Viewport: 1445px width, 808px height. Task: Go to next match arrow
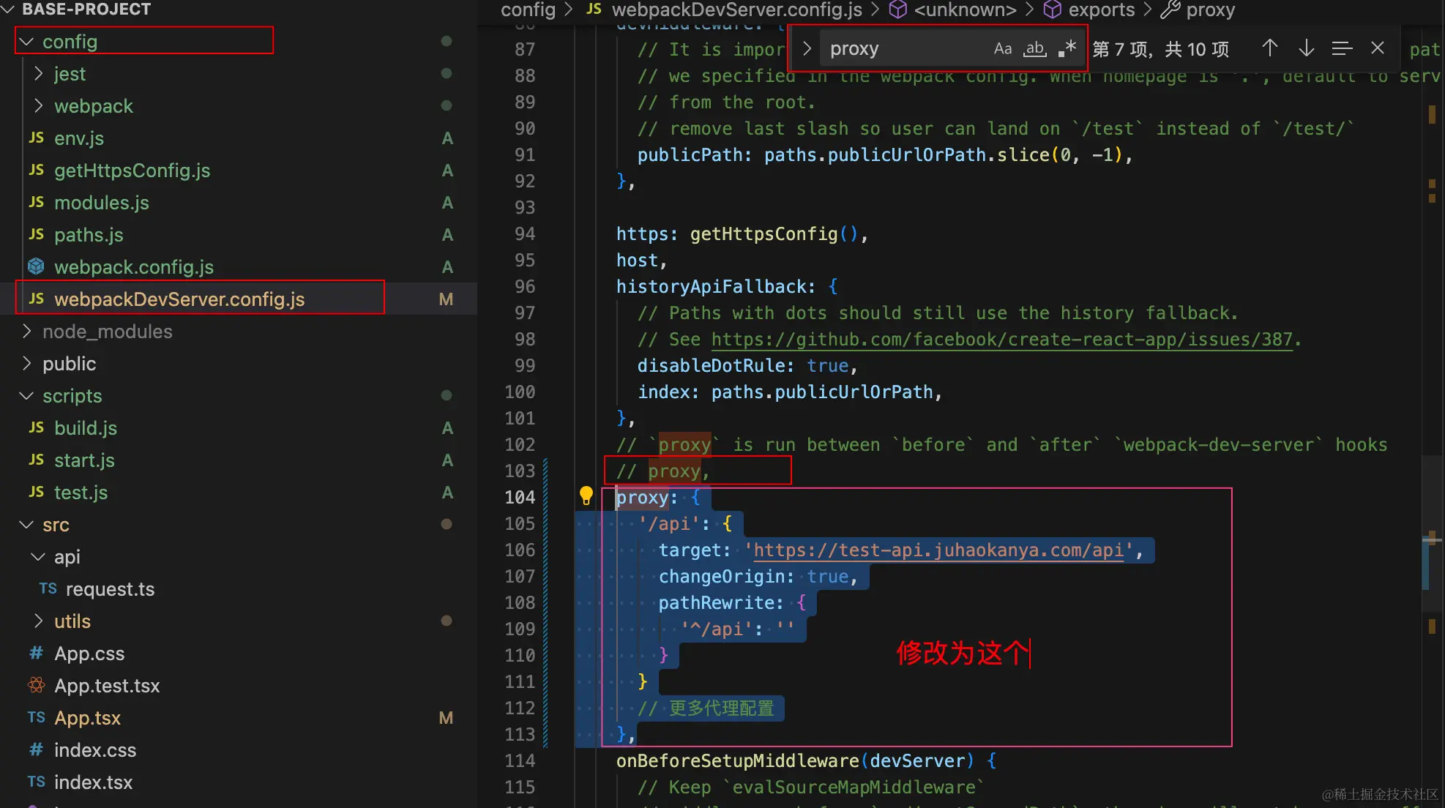[1306, 49]
